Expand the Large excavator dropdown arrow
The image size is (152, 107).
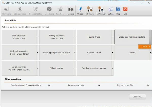(37, 68)
